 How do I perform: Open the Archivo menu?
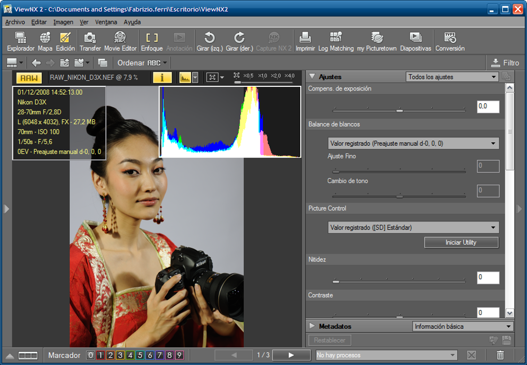pos(15,22)
